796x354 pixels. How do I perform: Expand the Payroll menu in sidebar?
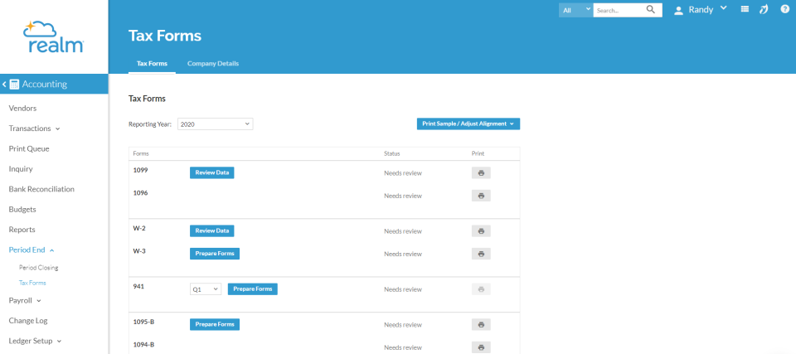pyautogui.click(x=25, y=300)
